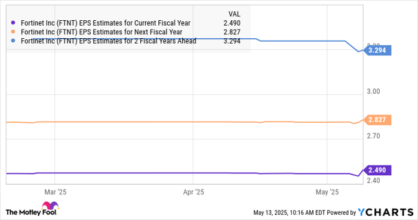Click the Motley Fool jester hat logo
Viewport: 418px width, 220px height.
tap(50, 206)
